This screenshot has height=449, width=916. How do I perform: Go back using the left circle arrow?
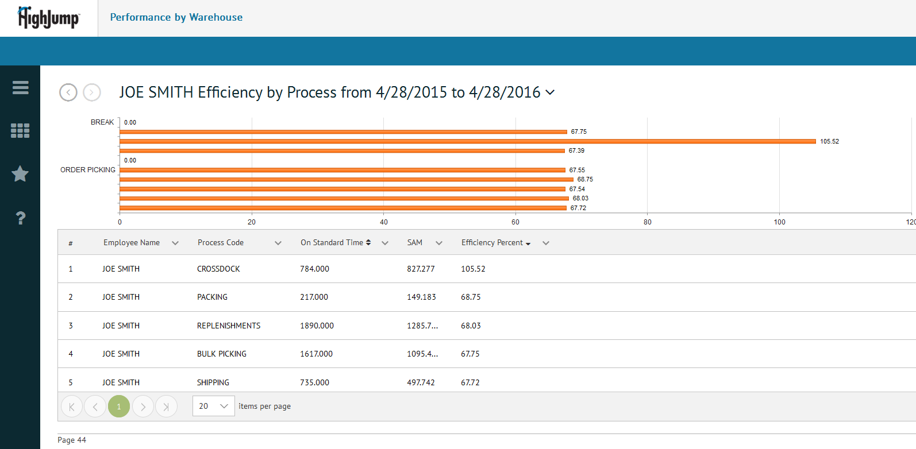point(68,92)
